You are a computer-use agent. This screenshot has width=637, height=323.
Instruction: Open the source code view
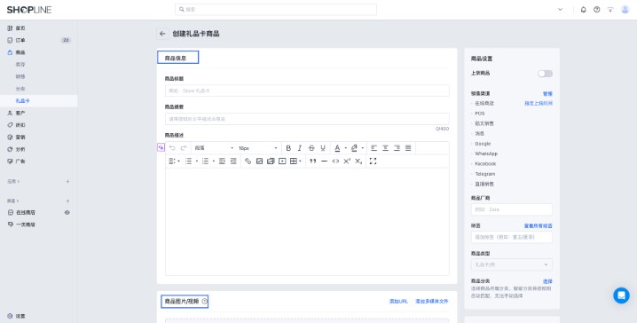[335, 161]
